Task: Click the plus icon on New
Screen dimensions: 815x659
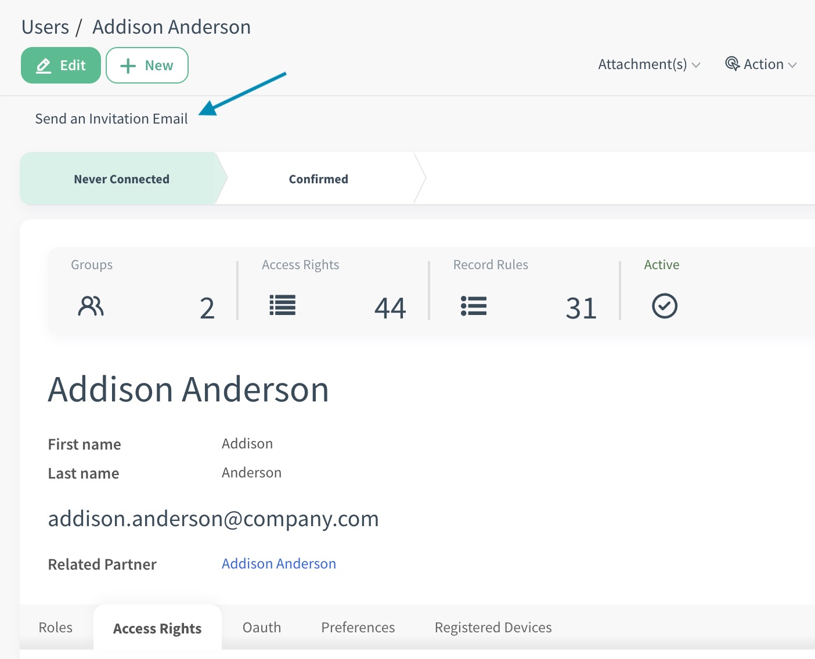Action: click(128, 66)
